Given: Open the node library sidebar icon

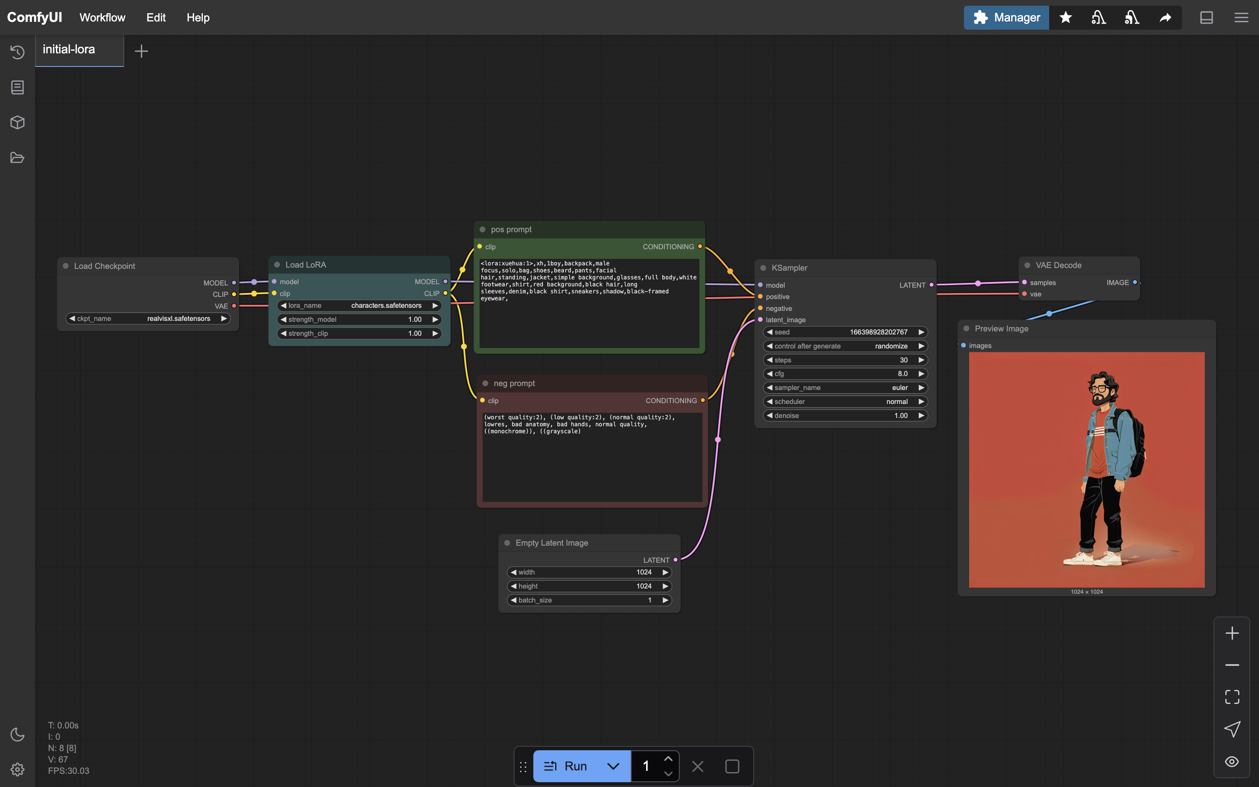Looking at the screenshot, I should (17, 87).
